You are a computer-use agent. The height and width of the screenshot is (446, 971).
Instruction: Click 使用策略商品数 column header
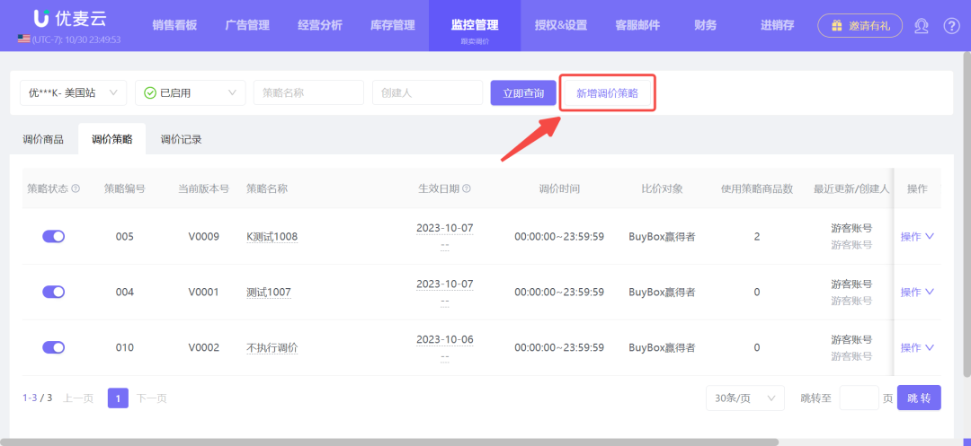[757, 189]
